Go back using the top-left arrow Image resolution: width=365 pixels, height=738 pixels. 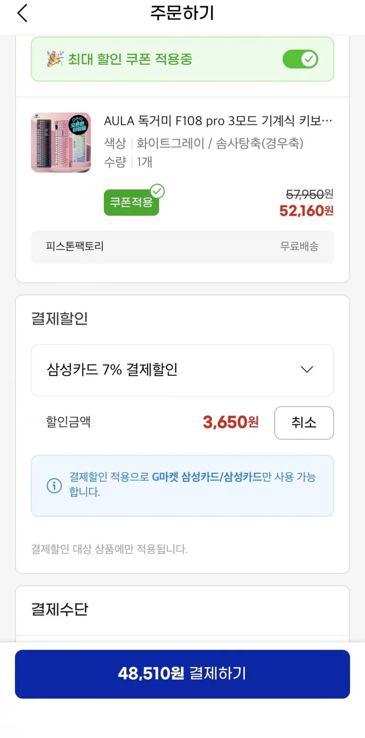[23, 13]
